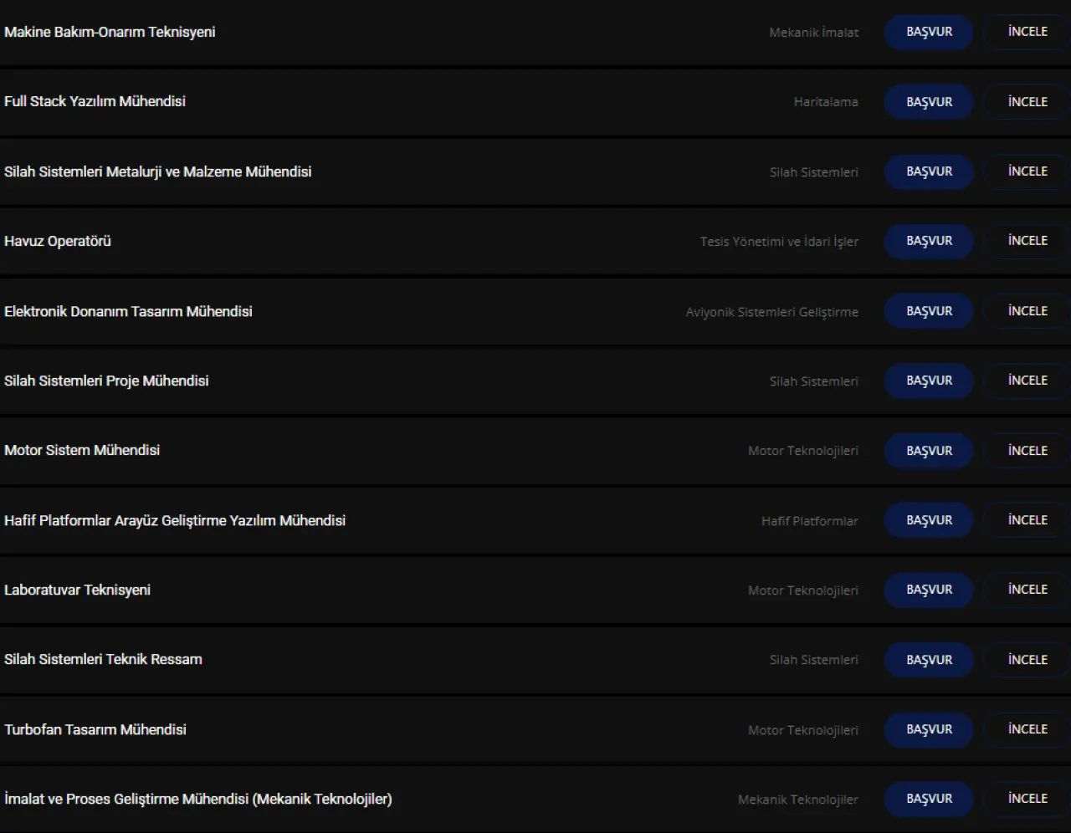This screenshot has width=1071, height=833.
Task: Open Motor Sistem Mühendisi job title
Action: coord(82,450)
